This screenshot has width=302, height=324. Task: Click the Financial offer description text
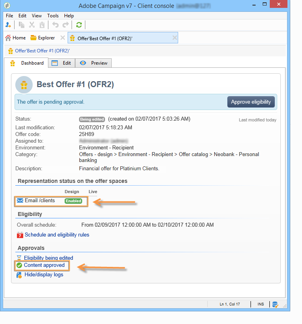click(x=119, y=168)
